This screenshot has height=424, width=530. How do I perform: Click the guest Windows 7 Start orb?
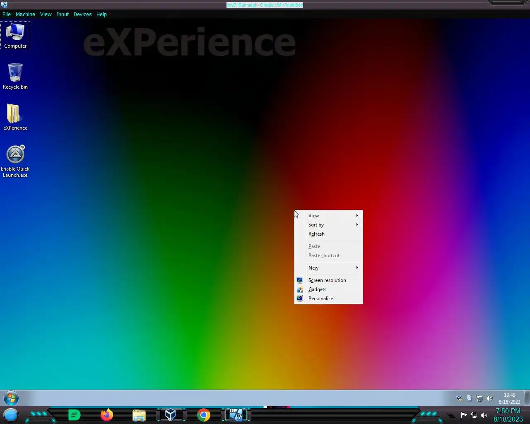click(11, 398)
